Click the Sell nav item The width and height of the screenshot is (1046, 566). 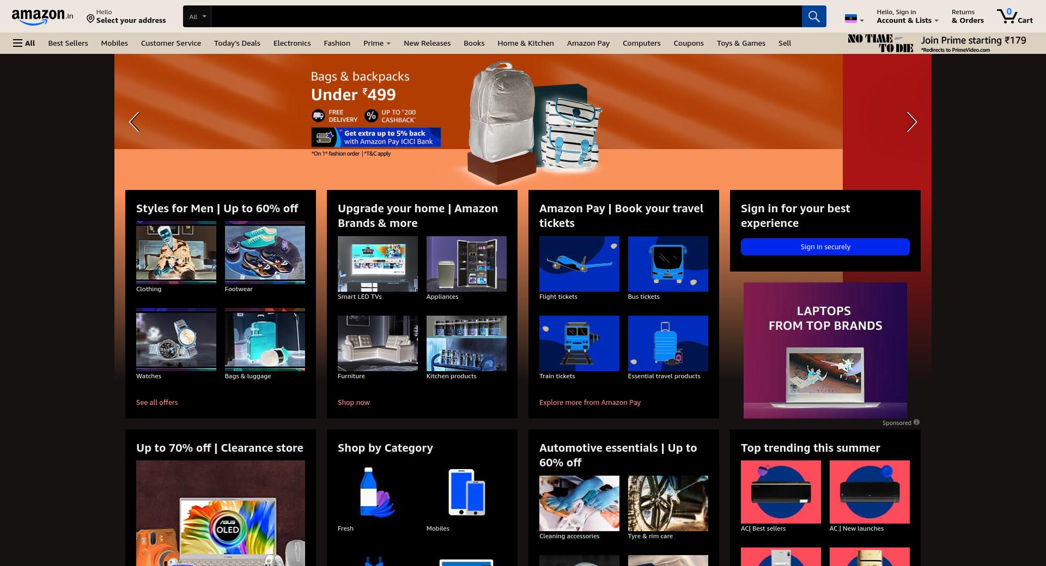tap(784, 43)
